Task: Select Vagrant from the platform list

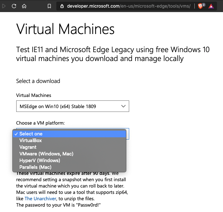Action: tap(69, 147)
